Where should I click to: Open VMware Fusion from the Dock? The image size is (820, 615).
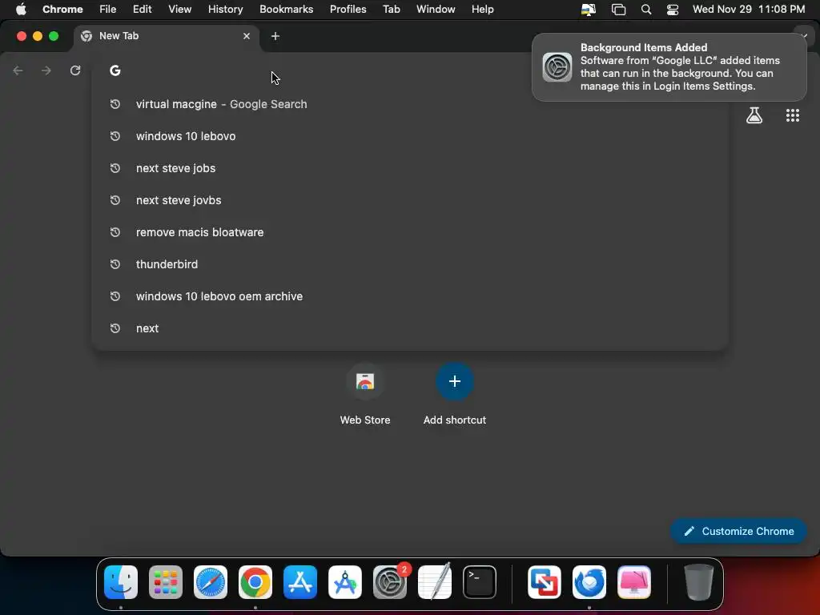(x=545, y=582)
